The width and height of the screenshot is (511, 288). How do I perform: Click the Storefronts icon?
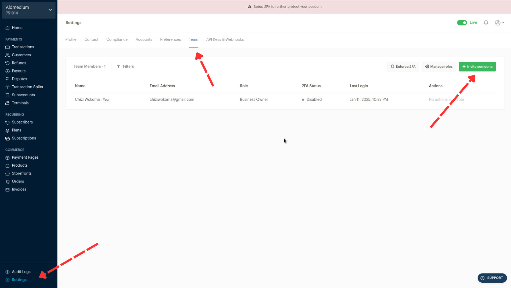tap(8, 174)
